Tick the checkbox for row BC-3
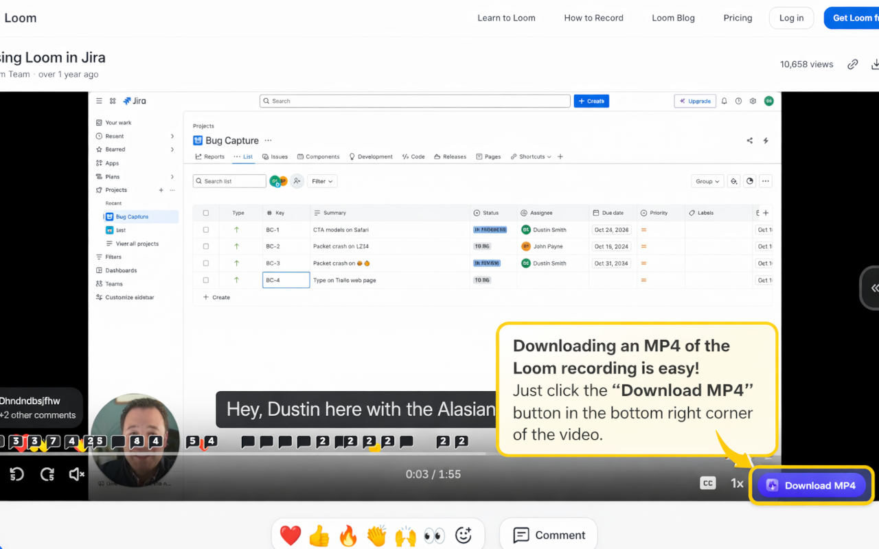879x549 pixels. click(x=206, y=263)
